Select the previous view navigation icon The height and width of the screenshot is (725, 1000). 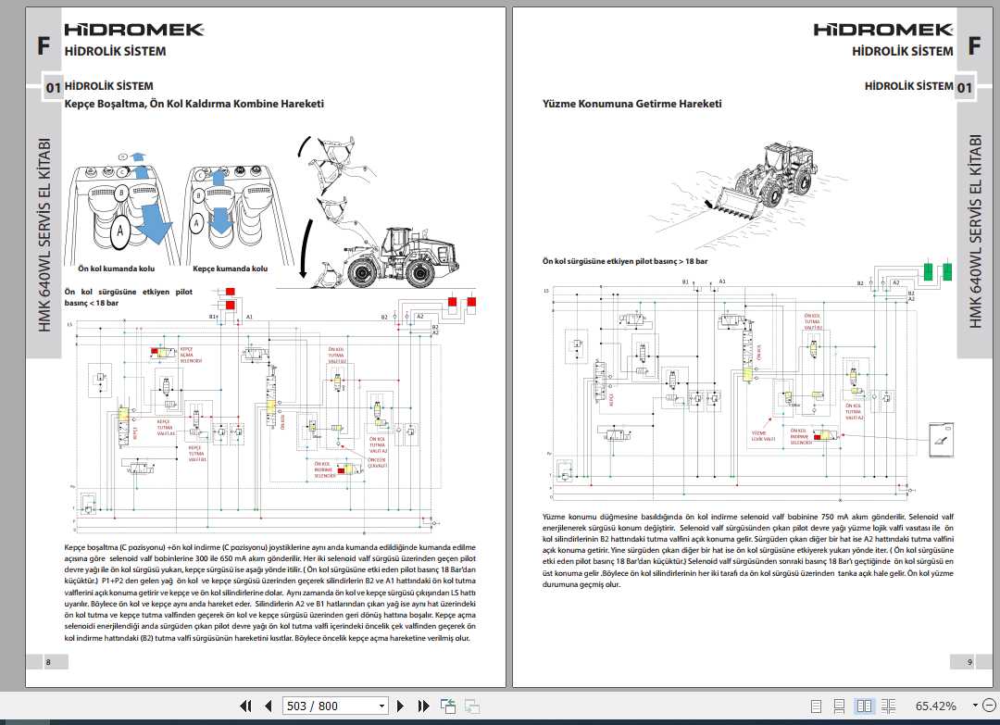448,705
